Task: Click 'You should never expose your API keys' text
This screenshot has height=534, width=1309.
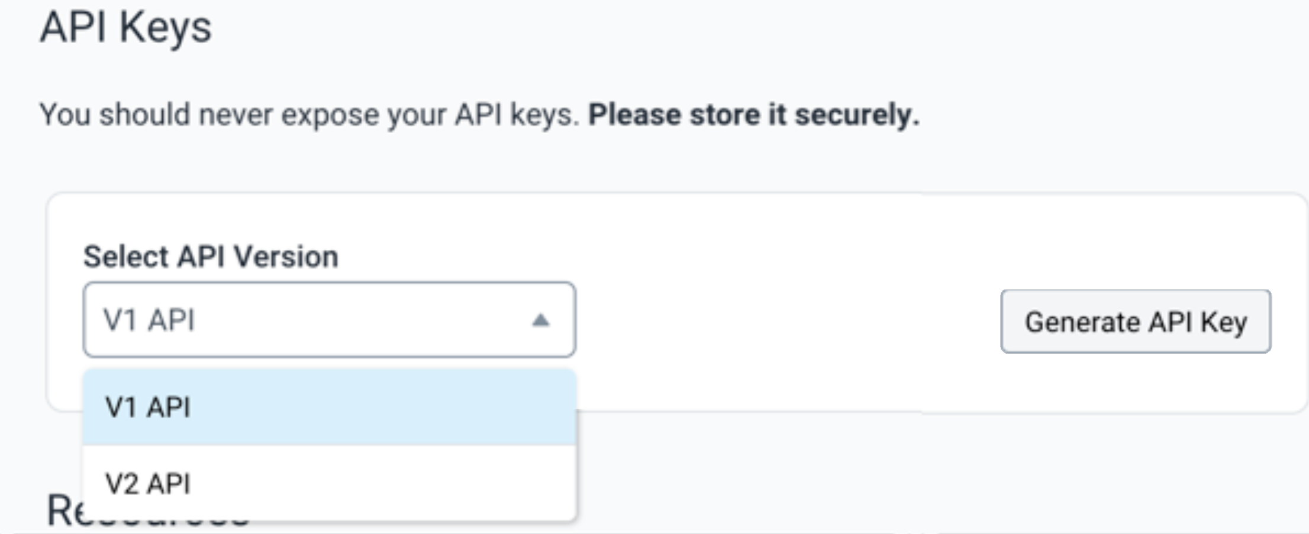Action: coord(308,115)
